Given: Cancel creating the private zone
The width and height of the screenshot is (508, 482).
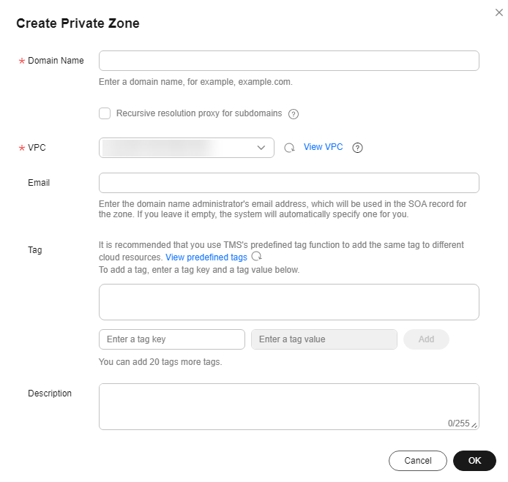Looking at the screenshot, I should click(x=418, y=461).
